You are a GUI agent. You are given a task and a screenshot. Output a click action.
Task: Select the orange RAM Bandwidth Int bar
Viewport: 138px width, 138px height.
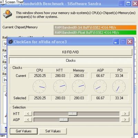95,28
